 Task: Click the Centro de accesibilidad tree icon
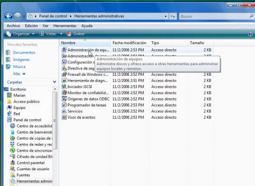[x=12, y=126]
